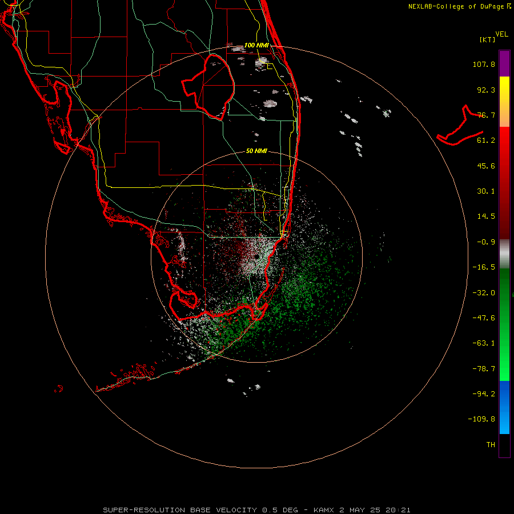Click the 107.8 velocity scale value
This screenshot has height=514, width=514.
[x=484, y=64]
